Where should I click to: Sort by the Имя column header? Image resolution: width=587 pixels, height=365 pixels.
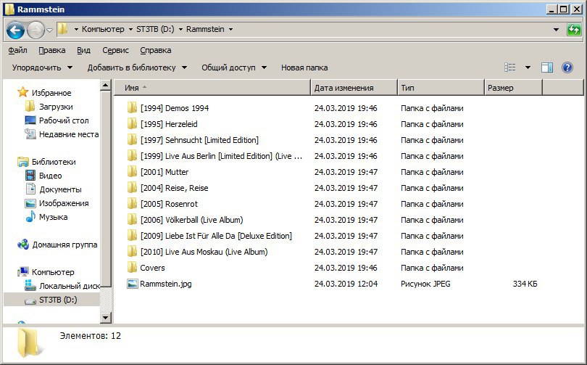pos(212,88)
